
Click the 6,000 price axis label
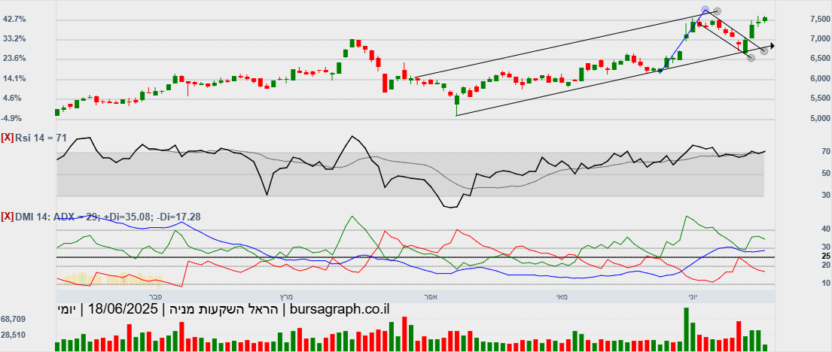click(x=820, y=79)
